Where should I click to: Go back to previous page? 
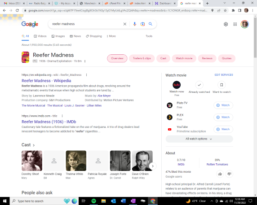click(4, 10)
